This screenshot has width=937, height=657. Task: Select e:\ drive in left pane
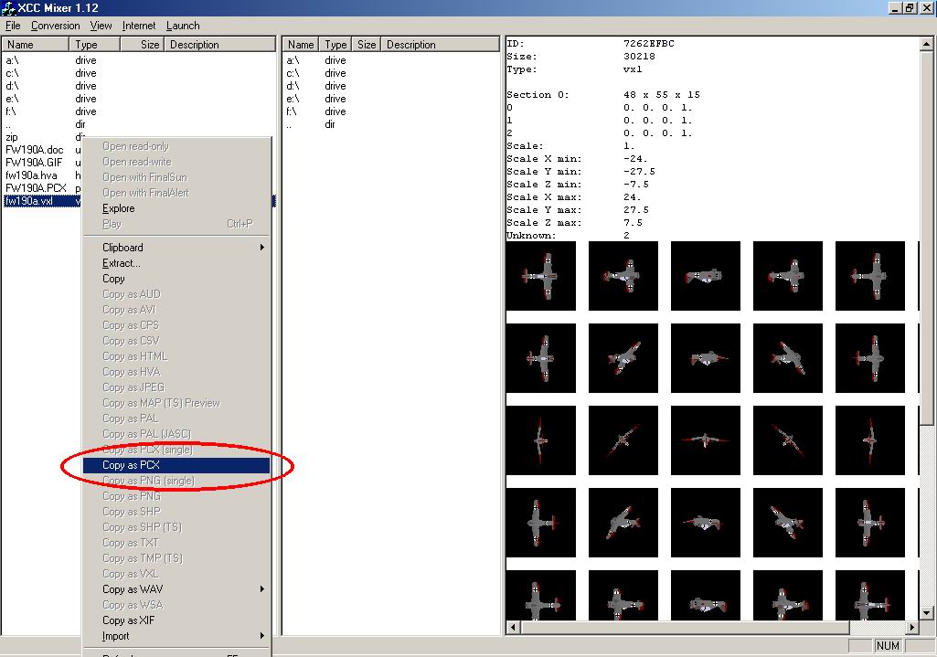[13, 99]
